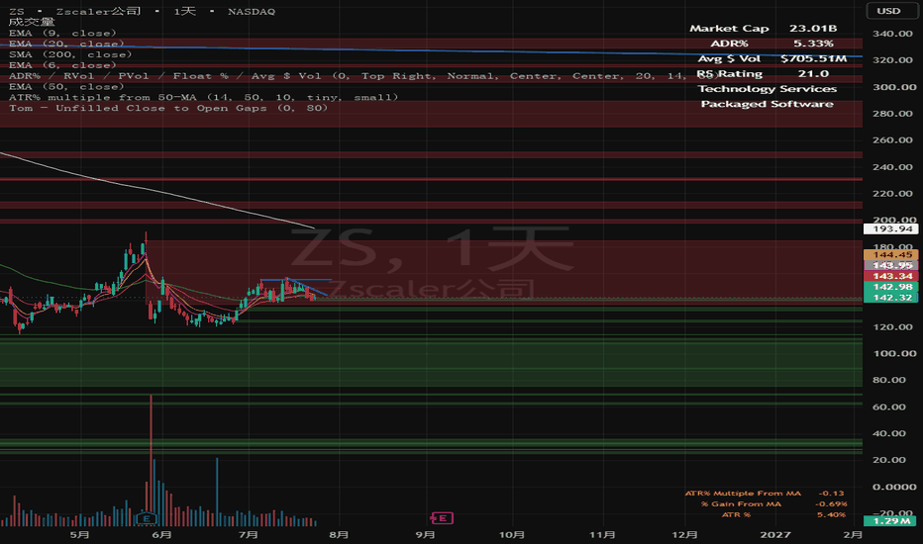Click the green 142.98 price label
Image resolution: width=923 pixels, height=544 pixels.
(x=890, y=287)
